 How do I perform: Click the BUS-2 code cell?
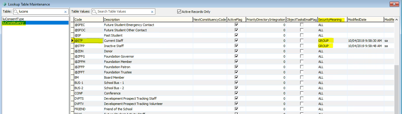[x=88, y=88]
